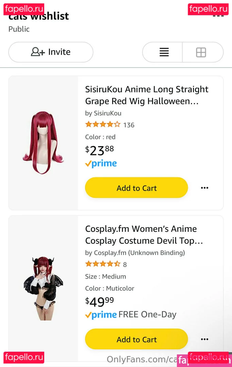Open more options for red wig
Screen dimensions: 232x367
204,188
